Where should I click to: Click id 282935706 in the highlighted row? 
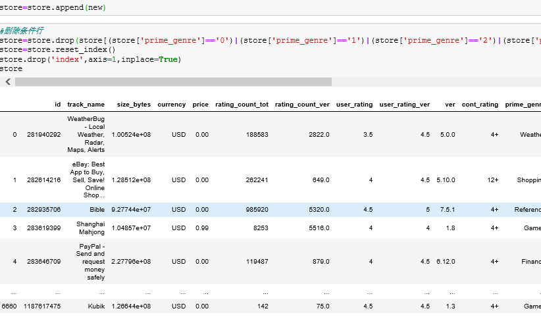click(44, 210)
